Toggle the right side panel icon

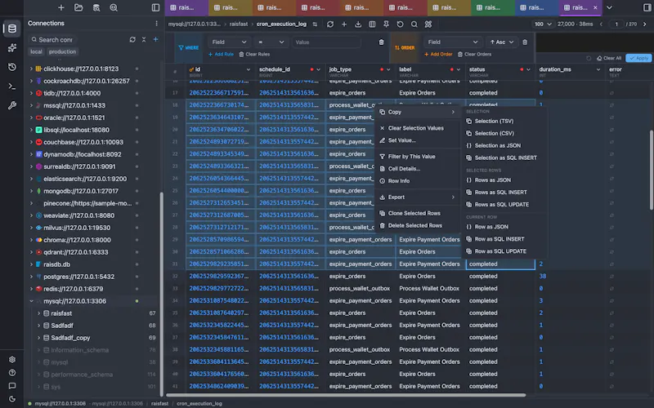point(647,7)
